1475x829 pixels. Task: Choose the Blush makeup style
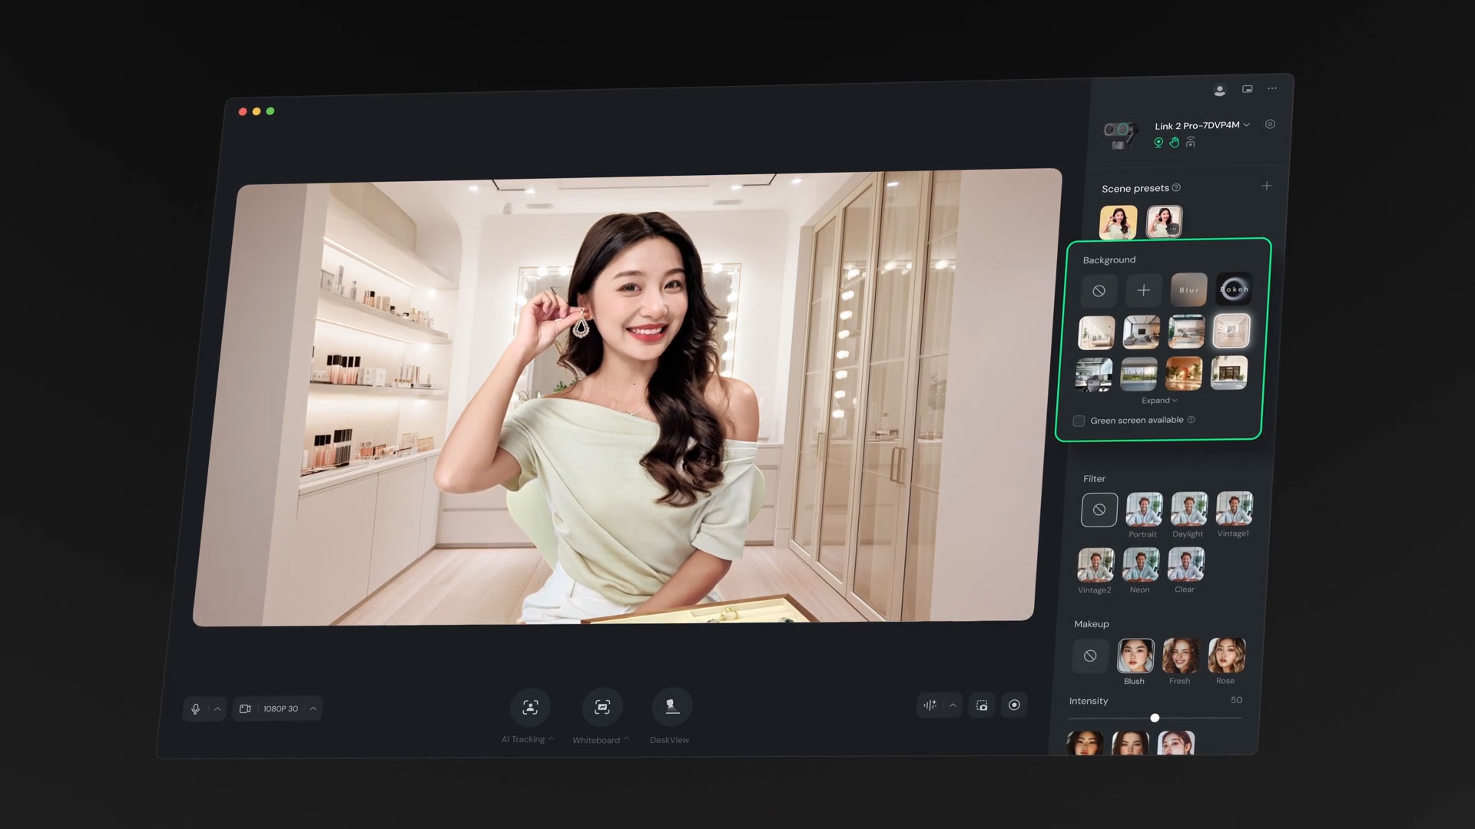pyautogui.click(x=1135, y=656)
